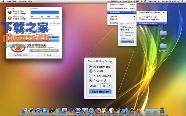Launch Google Earth from the Dock

(x=78, y=111)
